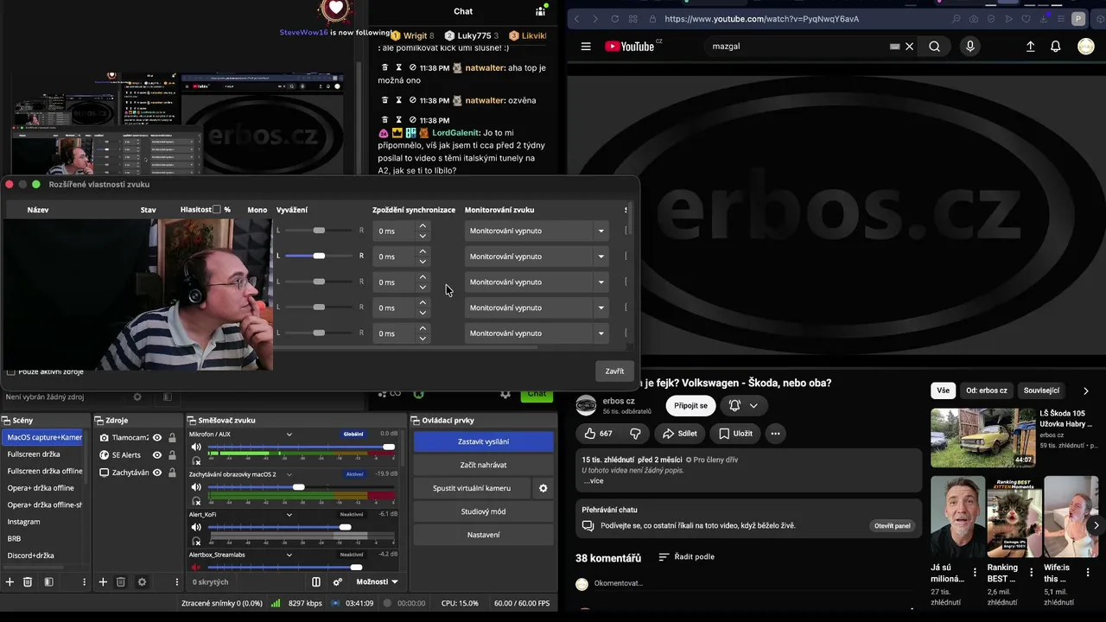The height and width of the screenshot is (622, 1106).
Task: Select the Vše filter chip
Action: click(x=943, y=390)
